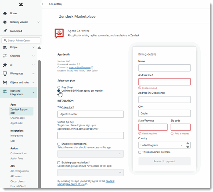Open OAuth clients in sidebar

[17, 181]
